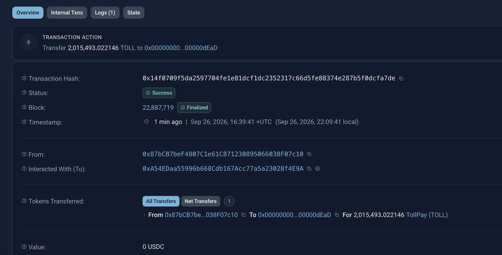Image resolution: width=502 pixels, height=255 pixels.
Task: Click the clock icon in Timestamp row
Action: click(x=147, y=121)
